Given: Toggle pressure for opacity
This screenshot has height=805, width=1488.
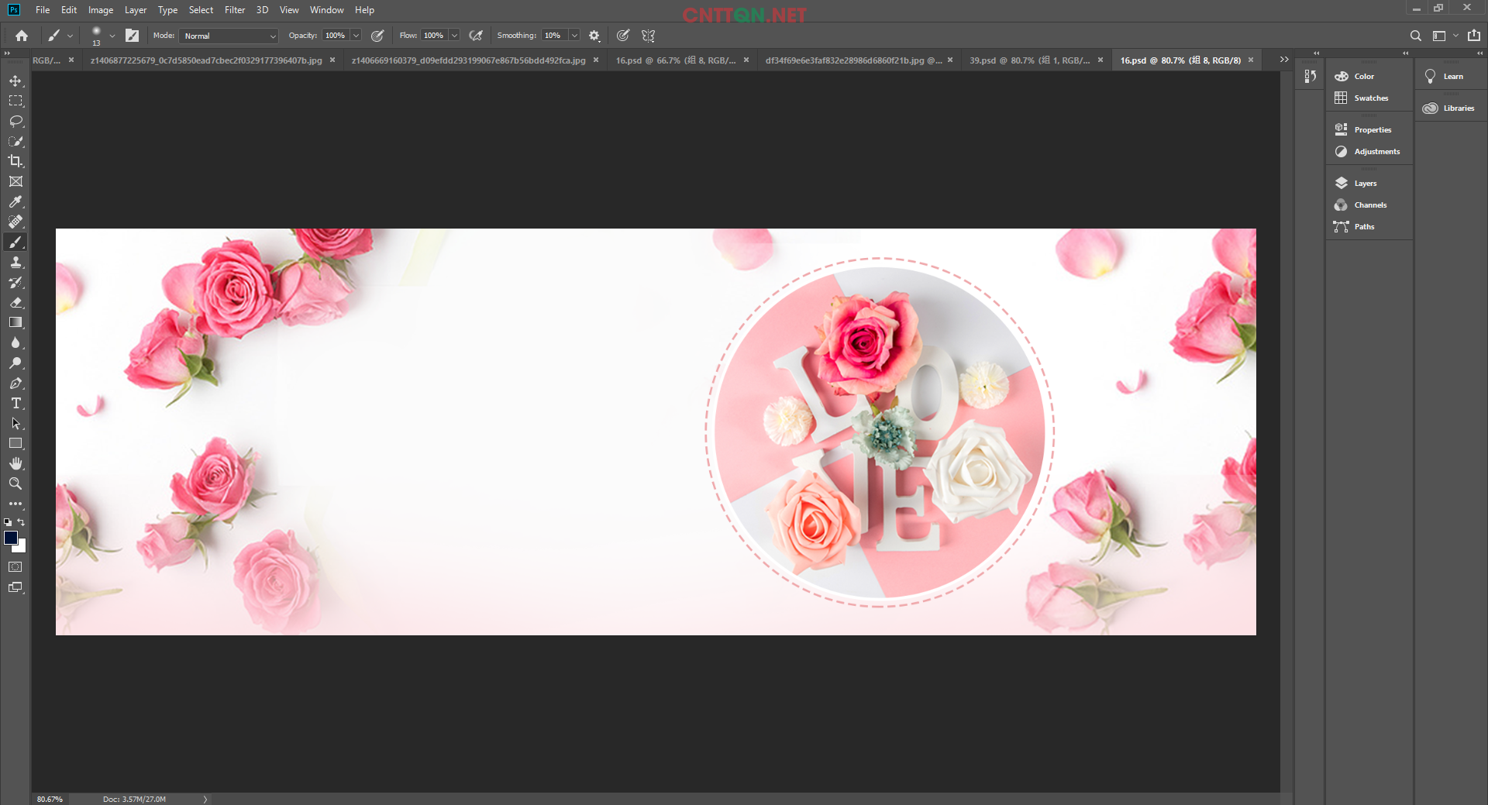Looking at the screenshot, I should [377, 36].
